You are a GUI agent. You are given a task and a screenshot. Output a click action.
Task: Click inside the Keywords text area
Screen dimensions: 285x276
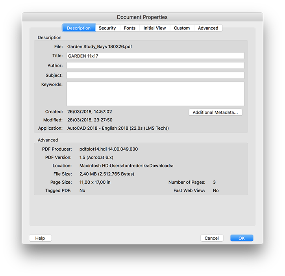(155, 94)
